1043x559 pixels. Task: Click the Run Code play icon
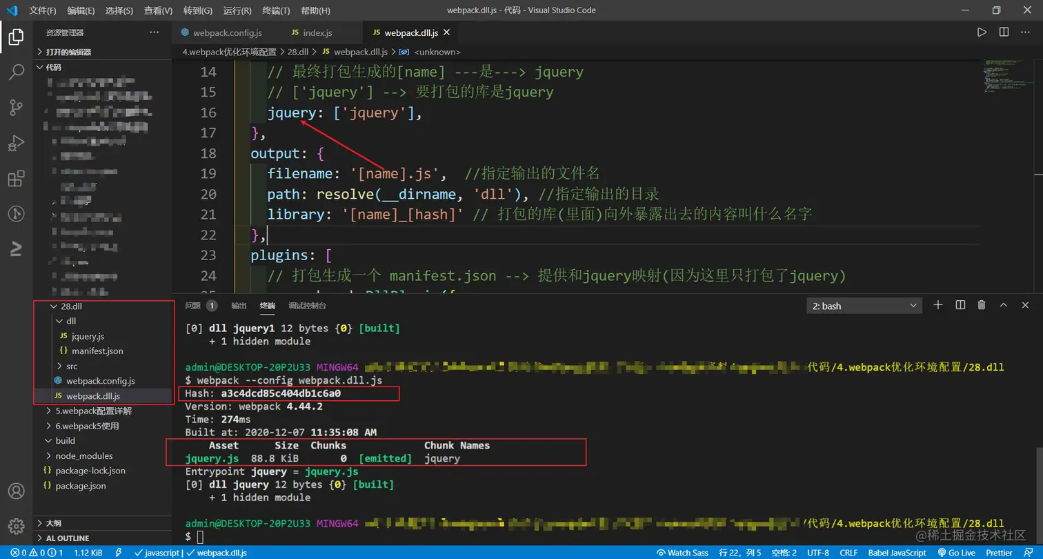point(982,32)
